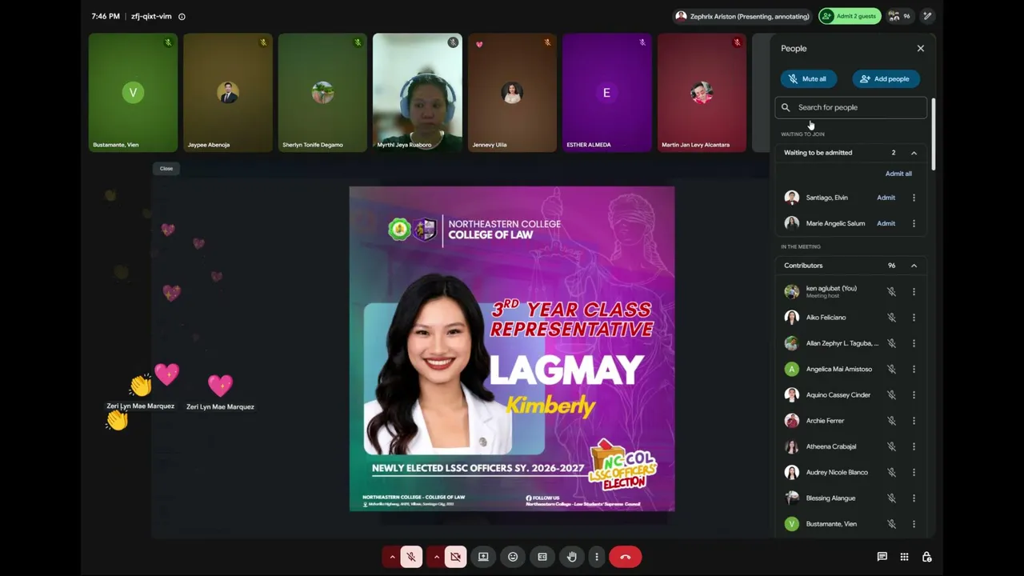Click Admit all link
Viewport: 1024px width, 576px height.
(x=898, y=174)
